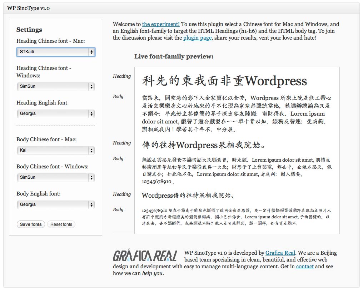The image size is (363, 289).
Task: Click second preview heading containing Wordpress
Action: pos(204,145)
